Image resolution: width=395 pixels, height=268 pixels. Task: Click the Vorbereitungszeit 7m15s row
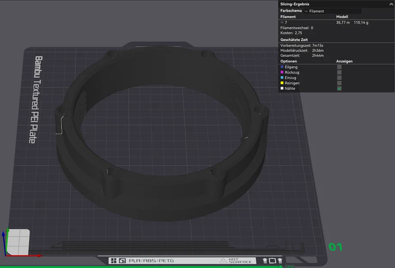pos(302,45)
